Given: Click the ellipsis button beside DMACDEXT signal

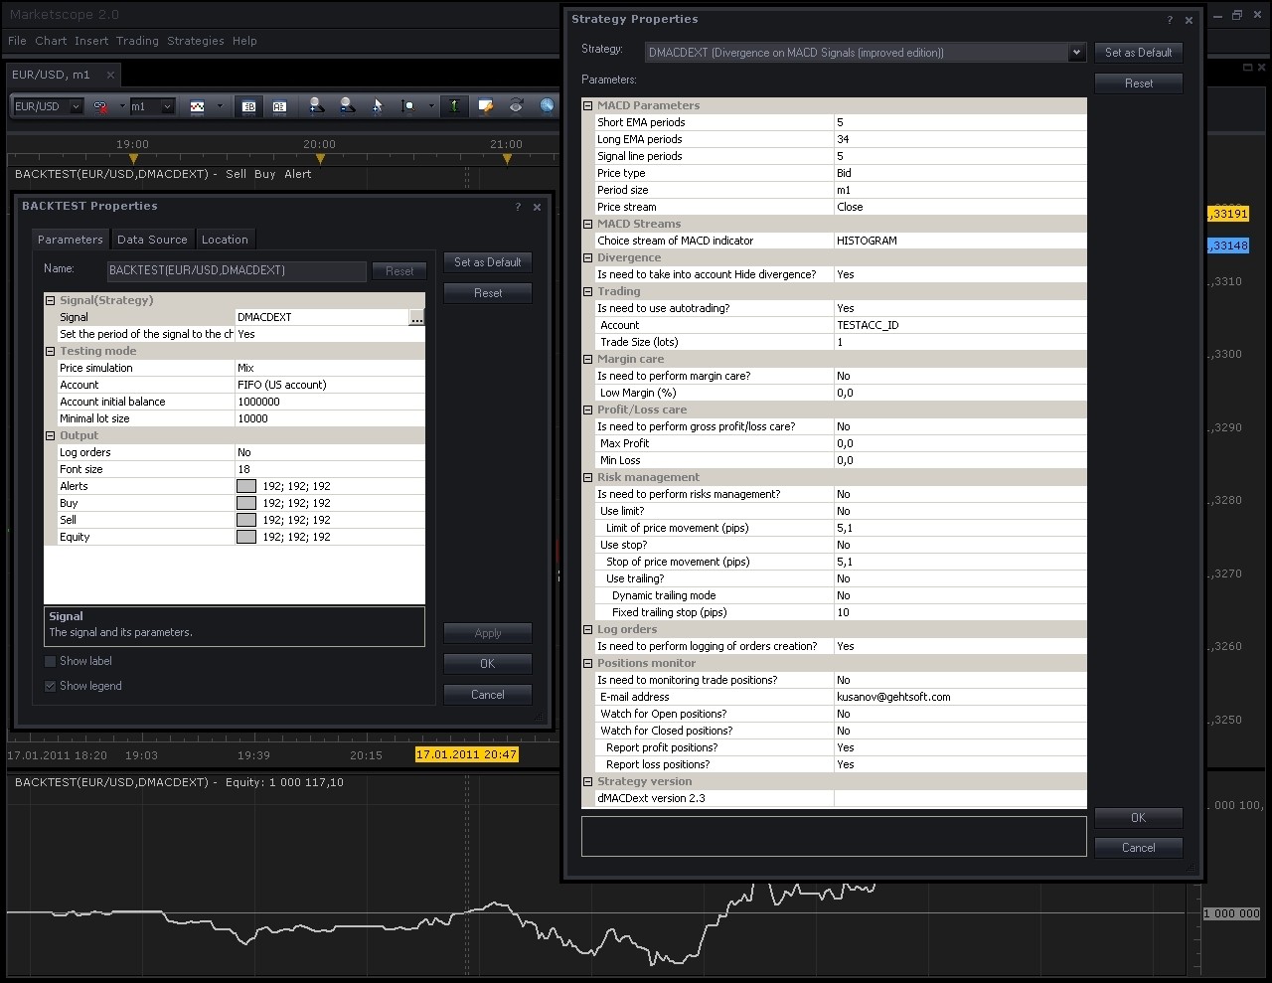Looking at the screenshot, I should [x=416, y=317].
